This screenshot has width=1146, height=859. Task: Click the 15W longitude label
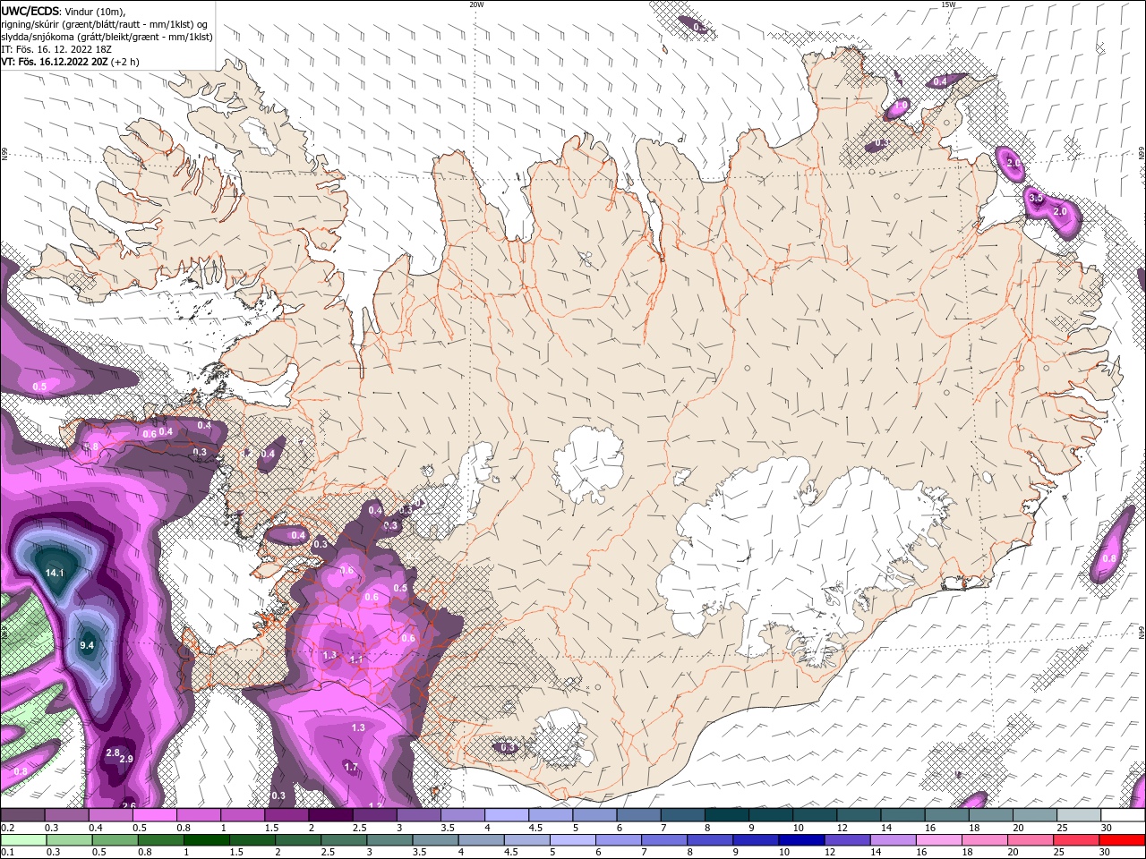(x=948, y=4)
